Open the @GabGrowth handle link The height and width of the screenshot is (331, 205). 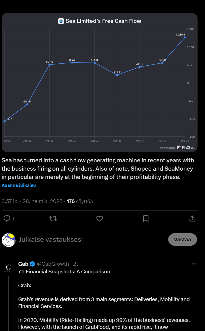[53, 264]
